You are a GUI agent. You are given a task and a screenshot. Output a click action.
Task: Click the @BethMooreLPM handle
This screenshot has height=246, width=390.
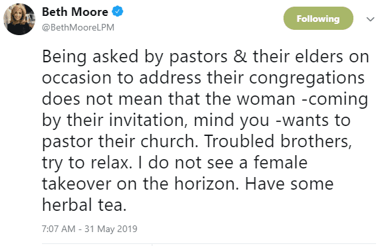pyautogui.click(x=78, y=27)
